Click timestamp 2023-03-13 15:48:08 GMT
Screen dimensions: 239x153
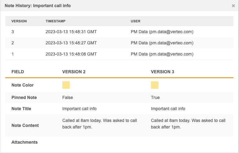click(71, 54)
